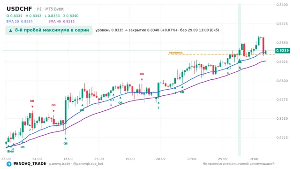Click the 25.09 date axis label
The width and height of the screenshot is (300, 169).
(x=99, y=159)
